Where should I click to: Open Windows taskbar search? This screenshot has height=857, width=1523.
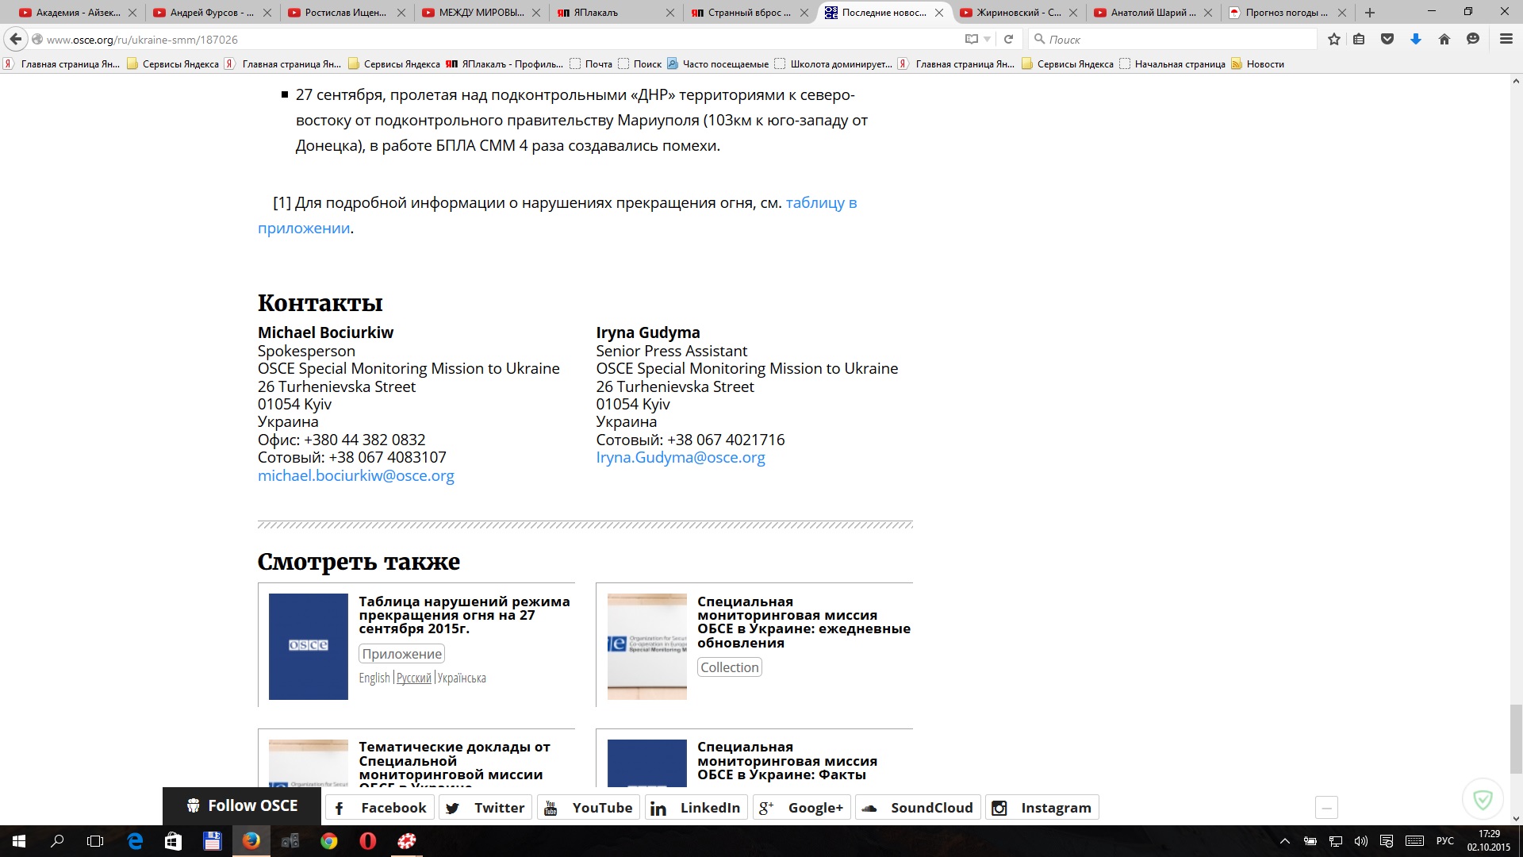click(57, 841)
